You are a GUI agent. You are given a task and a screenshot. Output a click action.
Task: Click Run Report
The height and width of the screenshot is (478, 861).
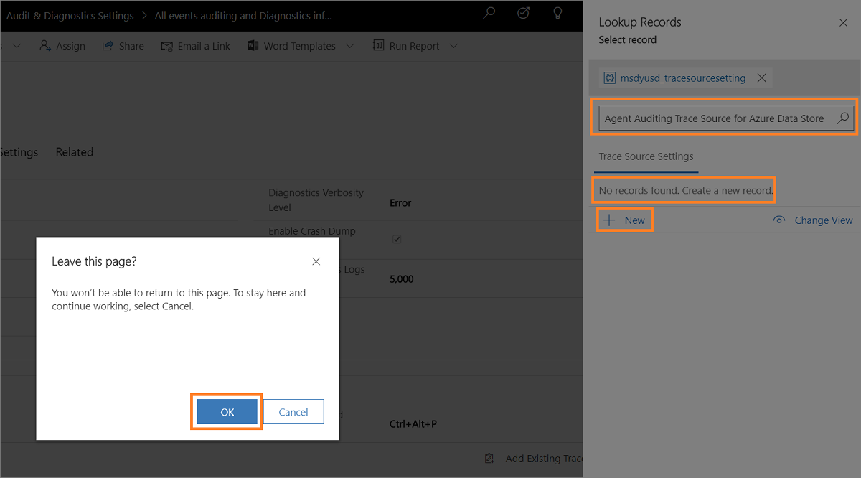(x=406, y=46)
